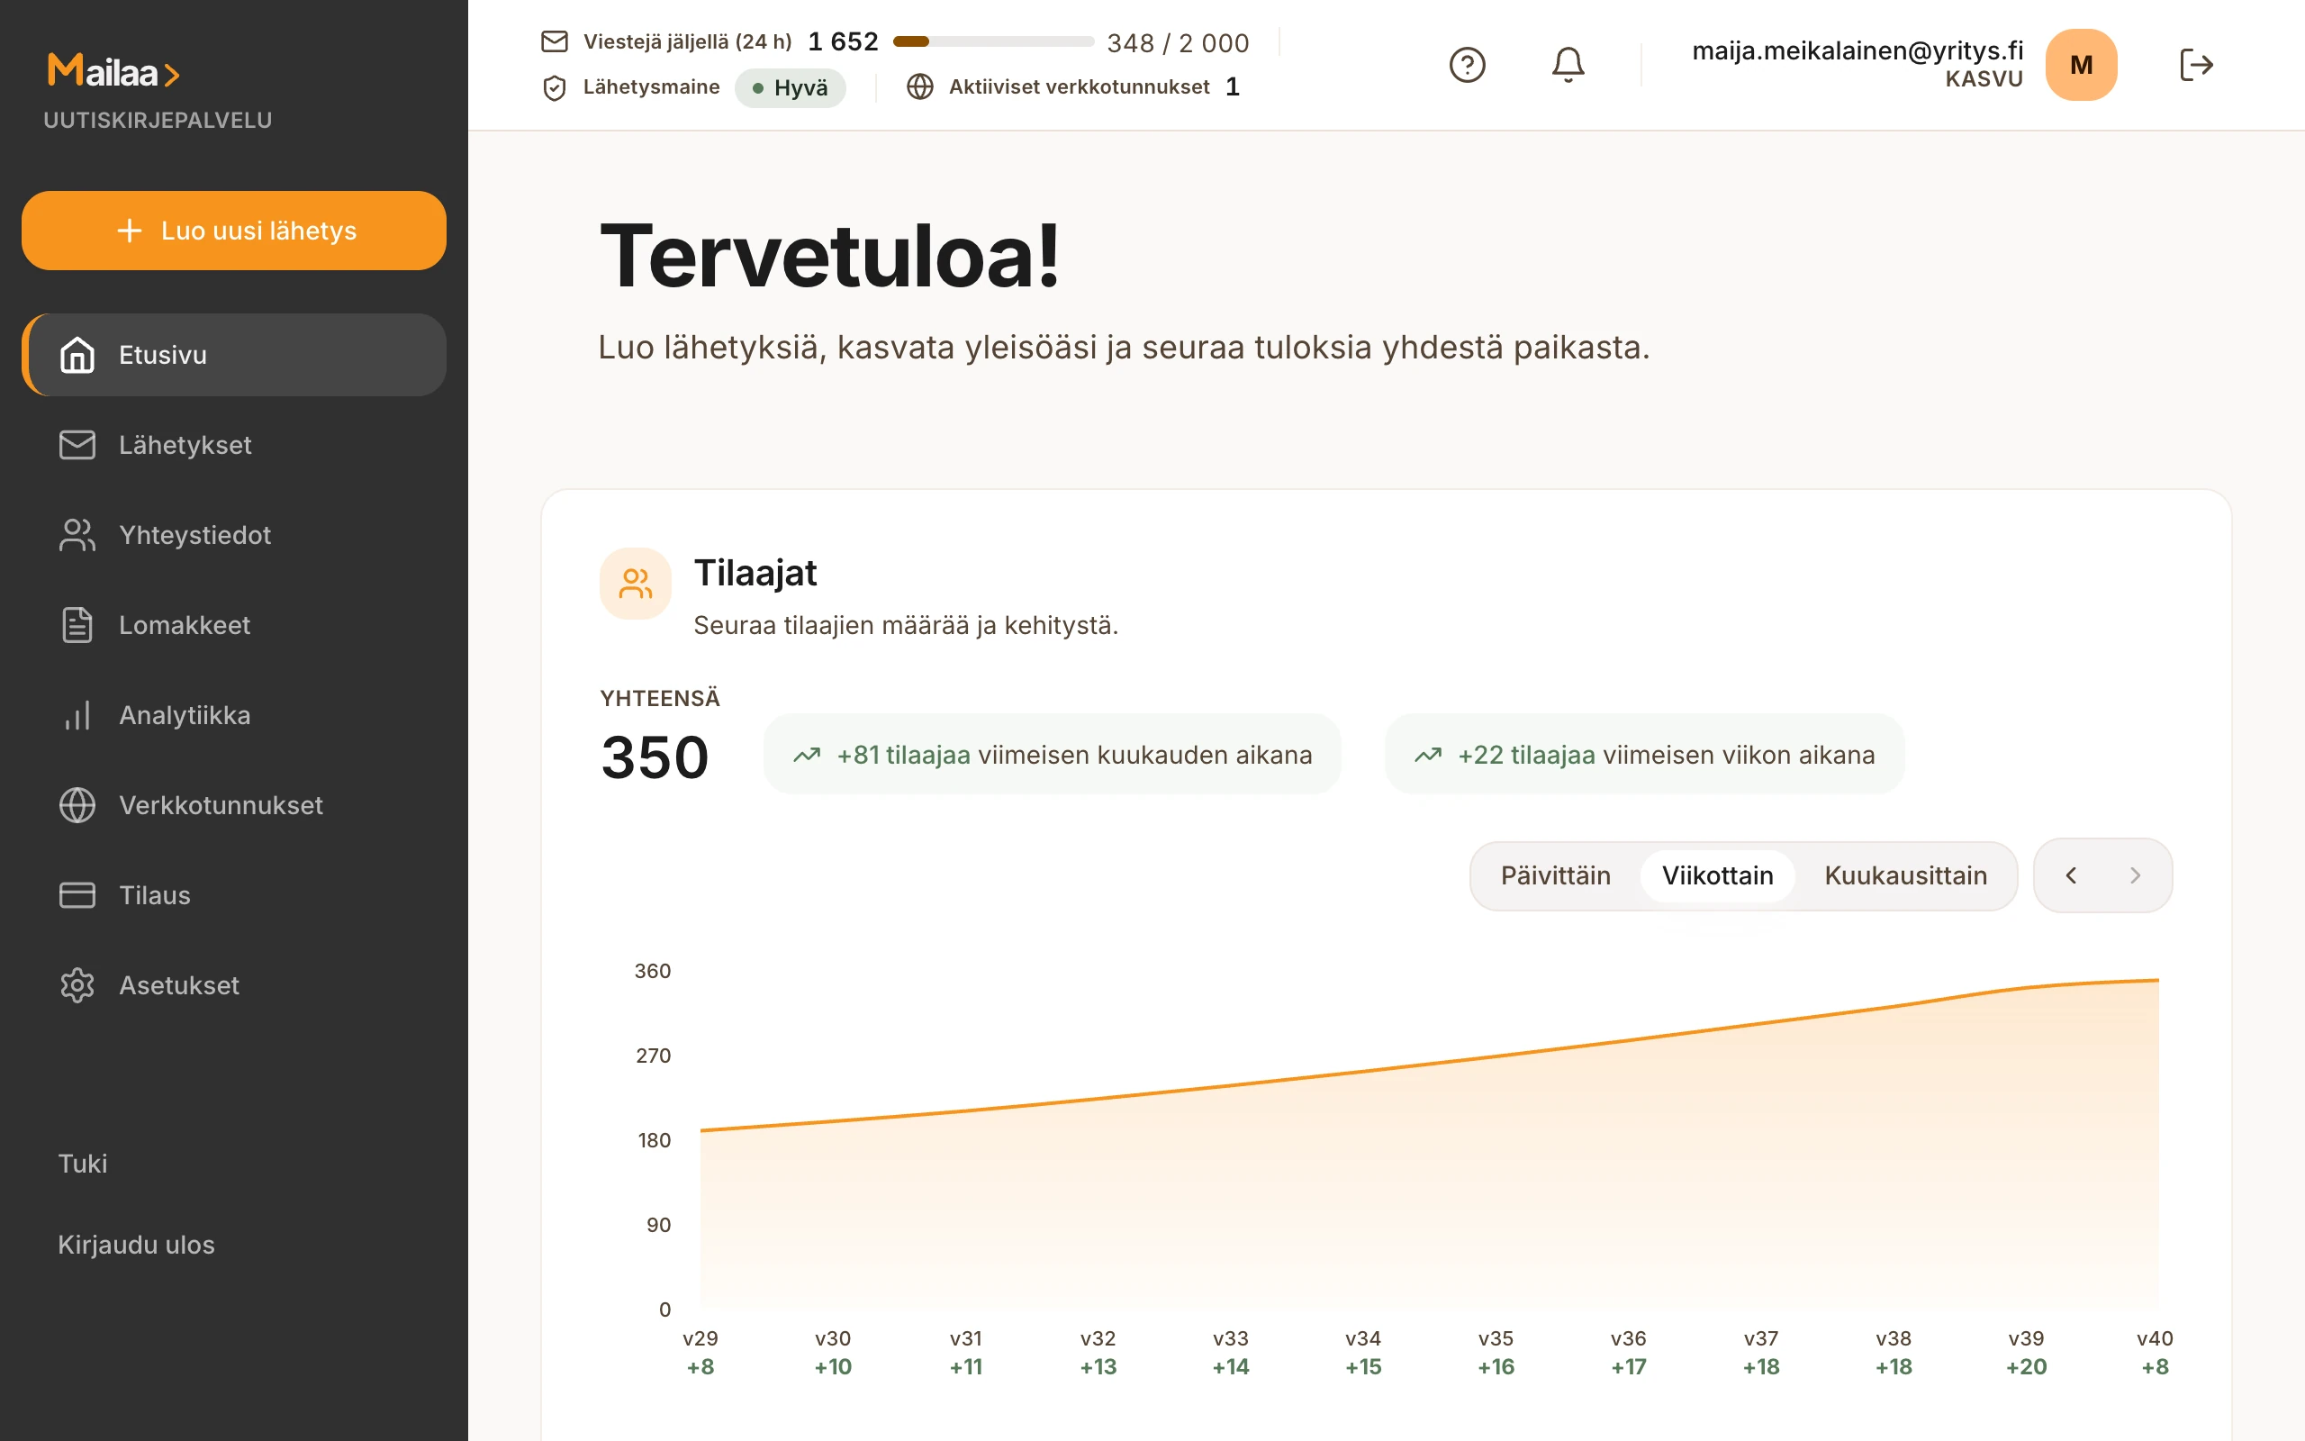Screen dimensions: 2305x1441
Task: Click the home icon for Etusivu
Action: pos(77,355)
